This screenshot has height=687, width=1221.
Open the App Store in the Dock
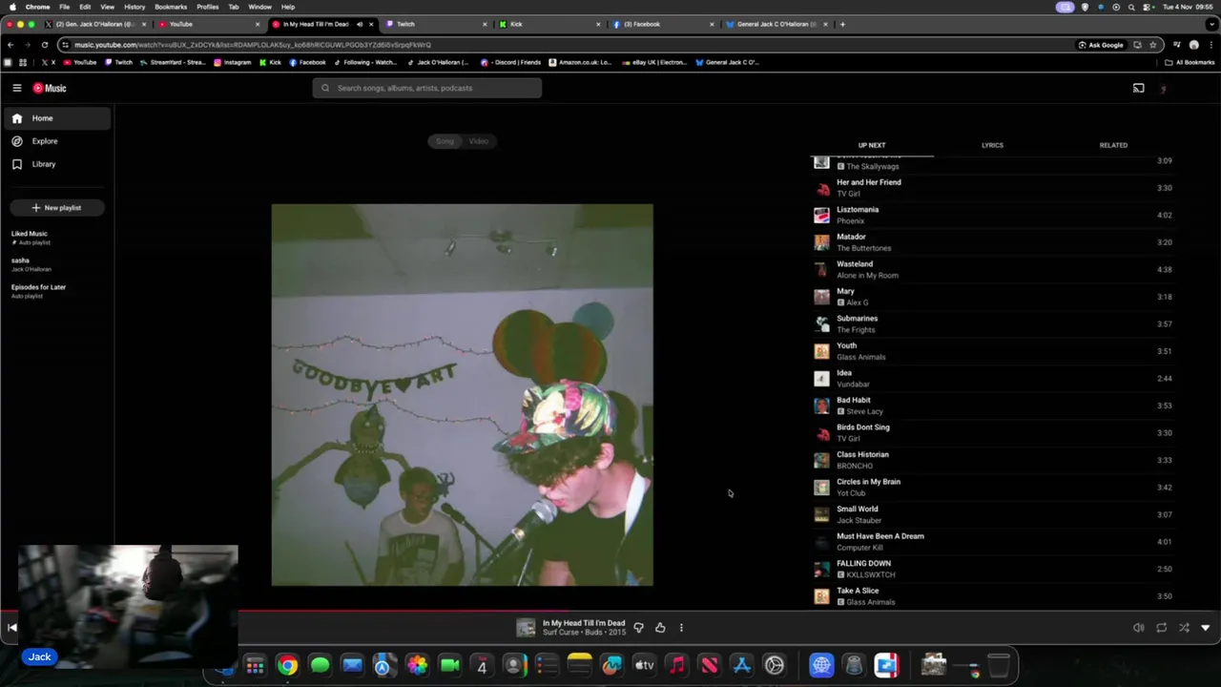pos(741,665)
